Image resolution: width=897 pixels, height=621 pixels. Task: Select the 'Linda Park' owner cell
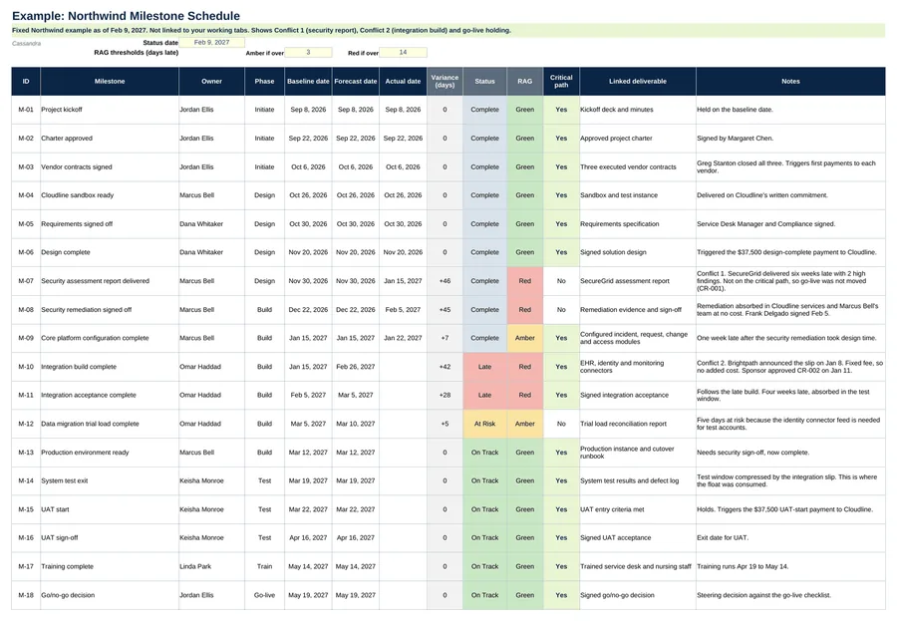point(211,566)
